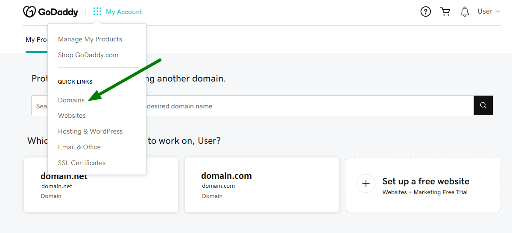Click the GoDaddy logo
Screen dimensions: 512x233
pyautogui.click(x=50, y=12)
